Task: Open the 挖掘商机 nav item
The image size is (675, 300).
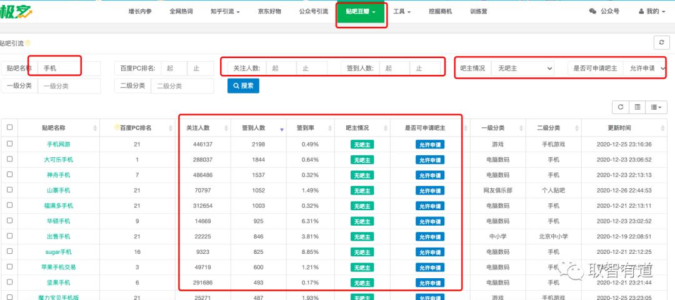Action: (x=441, y=12)
